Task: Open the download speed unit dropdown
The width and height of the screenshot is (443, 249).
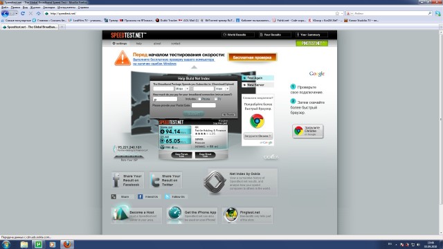Action: pyautogui.click(x=182, y=89)
